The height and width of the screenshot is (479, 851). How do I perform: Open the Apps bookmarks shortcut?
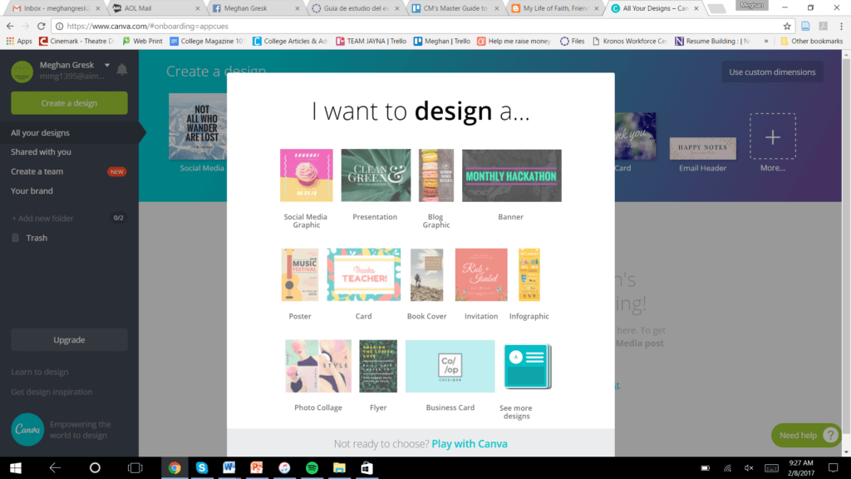click(19, 42)
